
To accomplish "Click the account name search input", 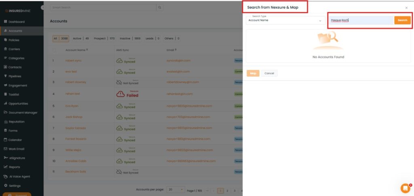I will [x=361, y=20].
